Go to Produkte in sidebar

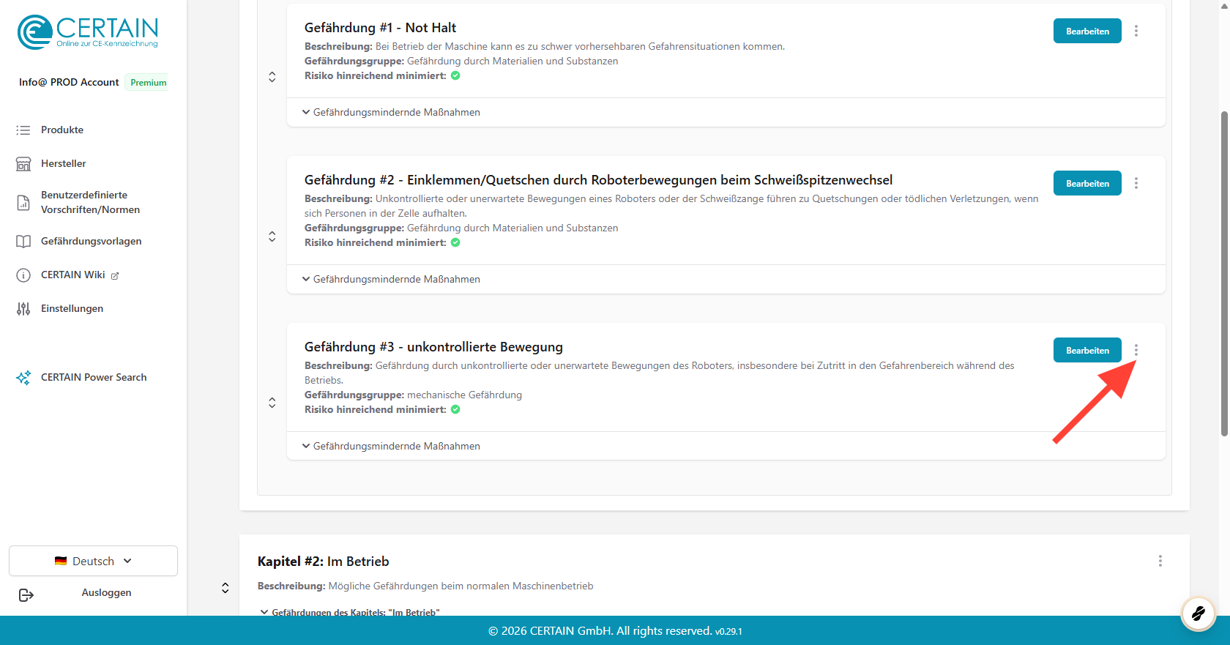62,130
